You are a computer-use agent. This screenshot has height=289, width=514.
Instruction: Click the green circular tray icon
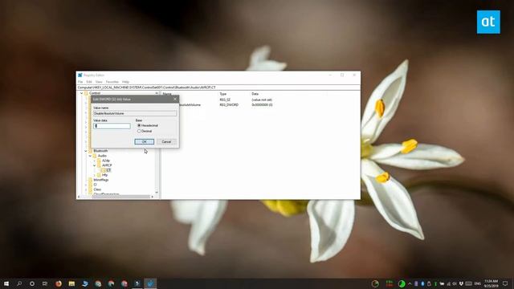click(x=402, y=283)
